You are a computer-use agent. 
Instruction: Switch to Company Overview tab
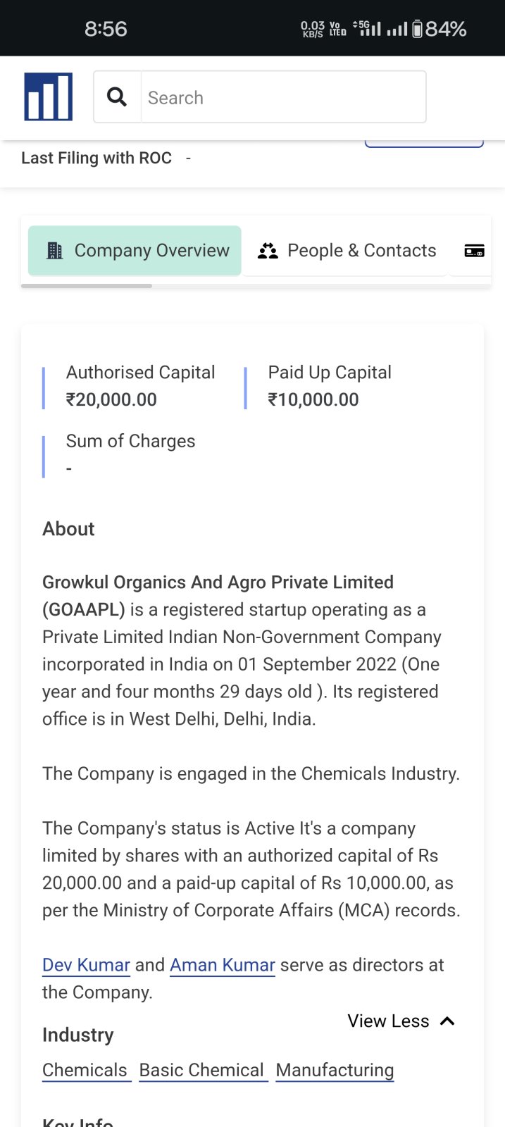click(x=135, y=251)
